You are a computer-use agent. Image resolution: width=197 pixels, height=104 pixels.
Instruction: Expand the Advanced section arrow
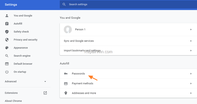pyautogui.click(x=45, y=81)
